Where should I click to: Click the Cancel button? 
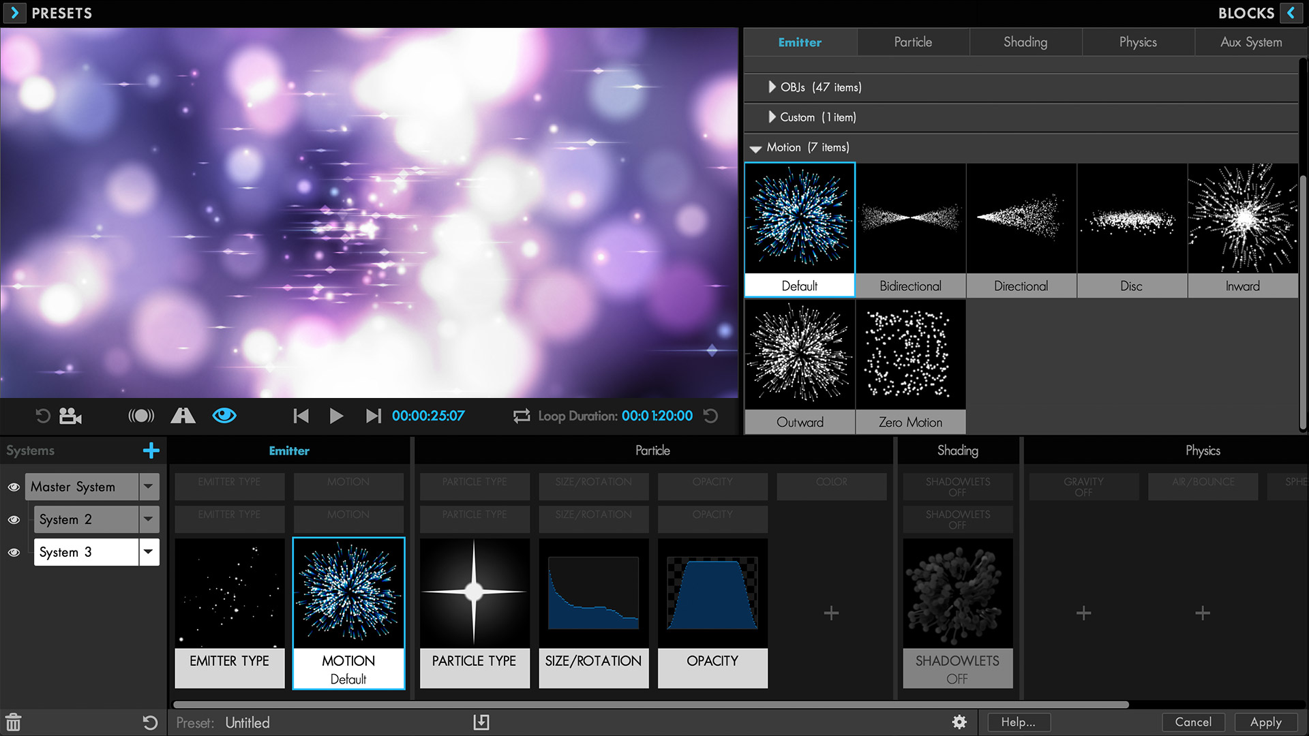tap(1192, 722)
